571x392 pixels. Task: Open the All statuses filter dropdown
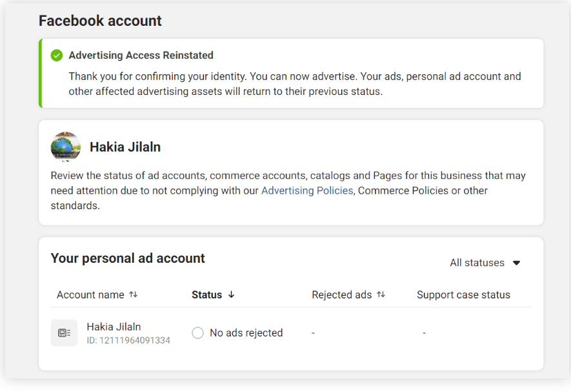coord(485,263)
